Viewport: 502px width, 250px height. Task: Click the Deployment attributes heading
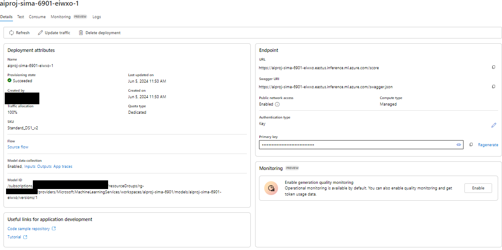31,50
